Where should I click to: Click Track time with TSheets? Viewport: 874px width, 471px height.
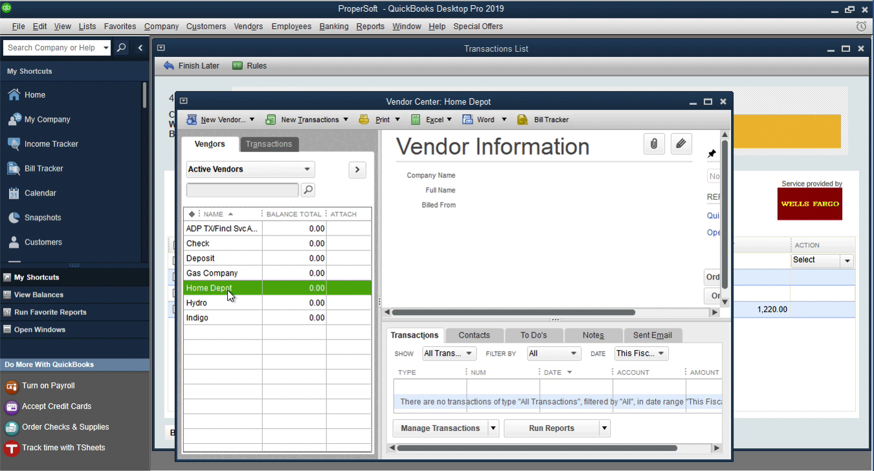point(55,448)
